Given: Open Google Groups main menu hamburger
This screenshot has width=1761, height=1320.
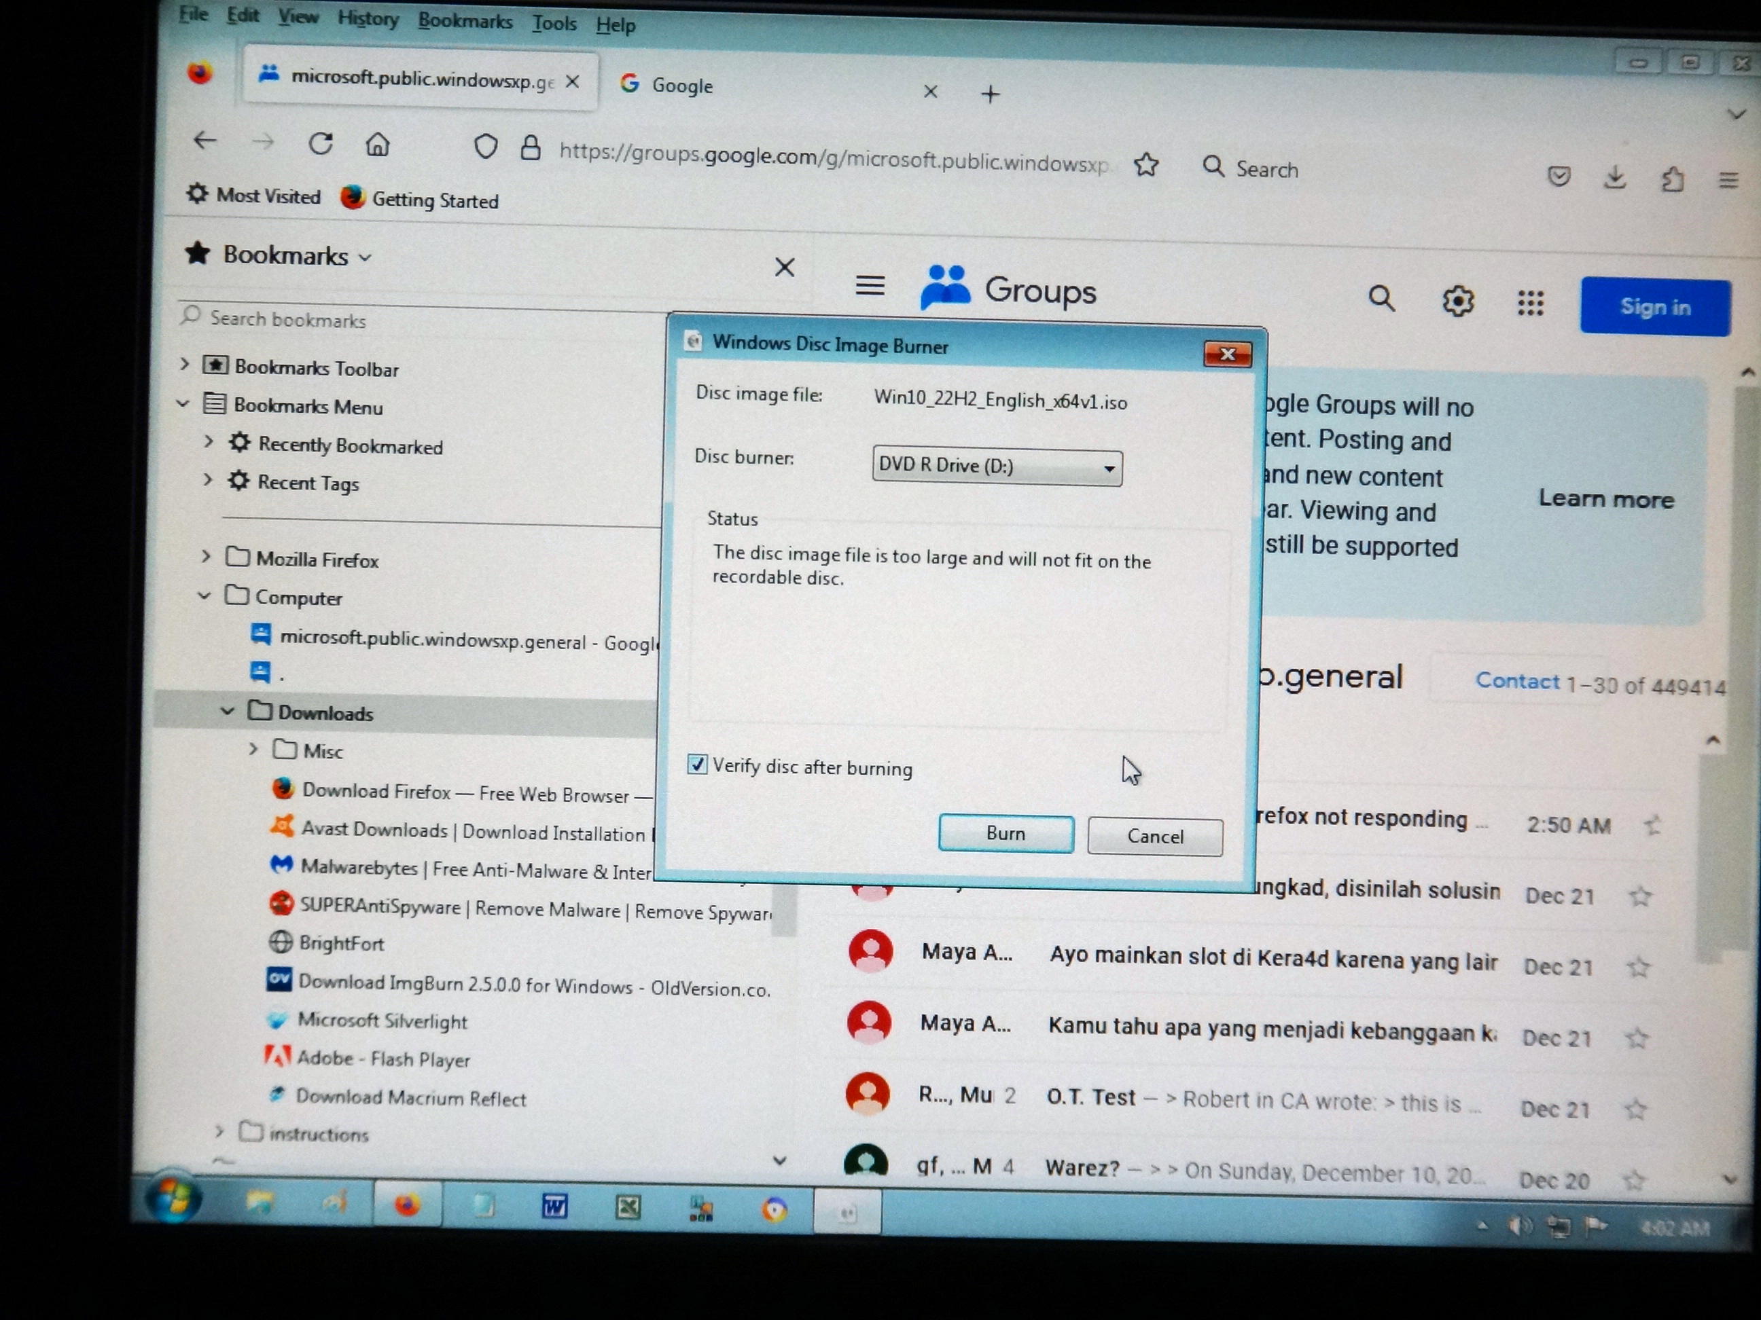Looking at the screenshot, I should click(870, 285).
